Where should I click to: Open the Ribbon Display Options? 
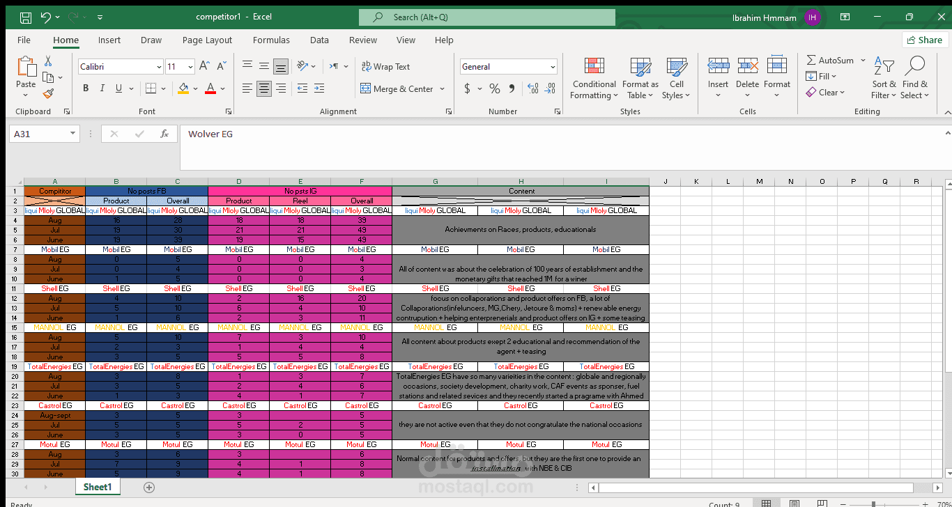click(845, 17)
